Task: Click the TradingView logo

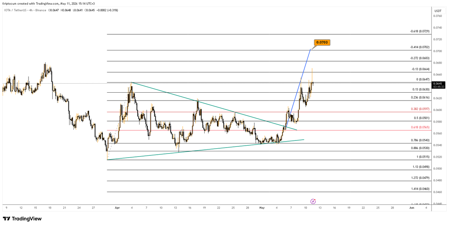Action: pos(22,219)
